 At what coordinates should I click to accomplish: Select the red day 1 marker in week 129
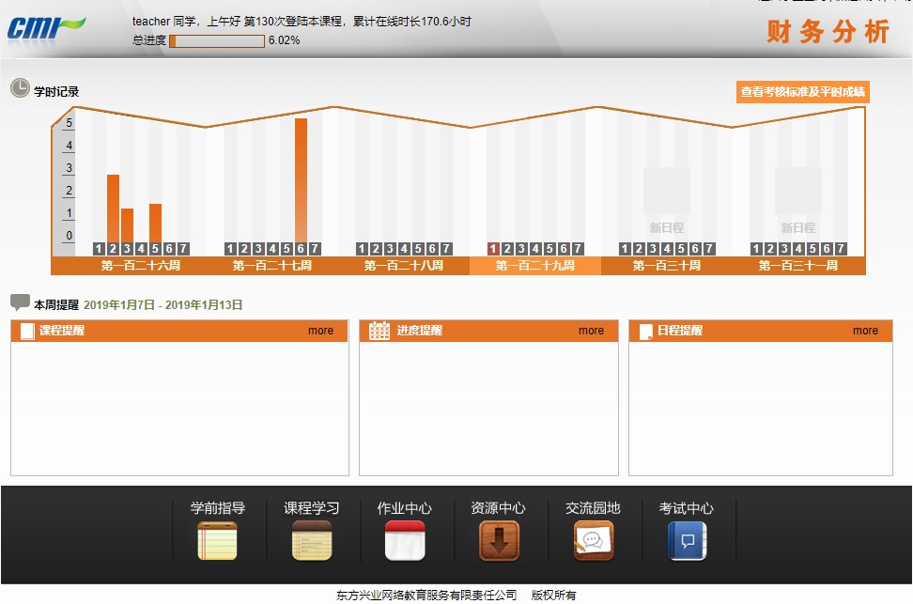(x=493, y=249)
